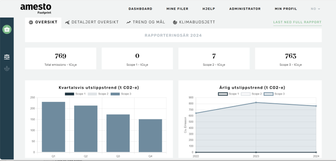Click the Scope 3 value 763 card
The image size is (336, 161).
pyautogui.click(x=288, y=59)
